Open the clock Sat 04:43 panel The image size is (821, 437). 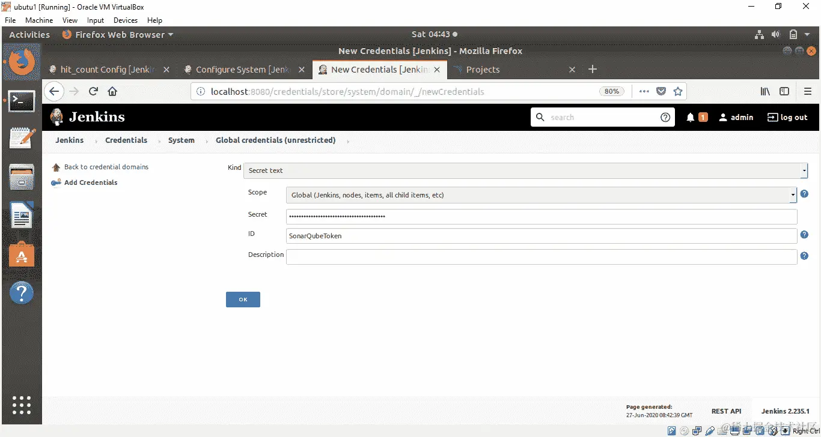click(434, 35)
